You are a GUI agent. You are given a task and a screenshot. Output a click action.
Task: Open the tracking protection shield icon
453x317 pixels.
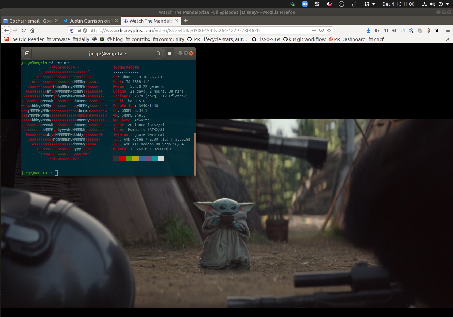click(x=72, y=30)
